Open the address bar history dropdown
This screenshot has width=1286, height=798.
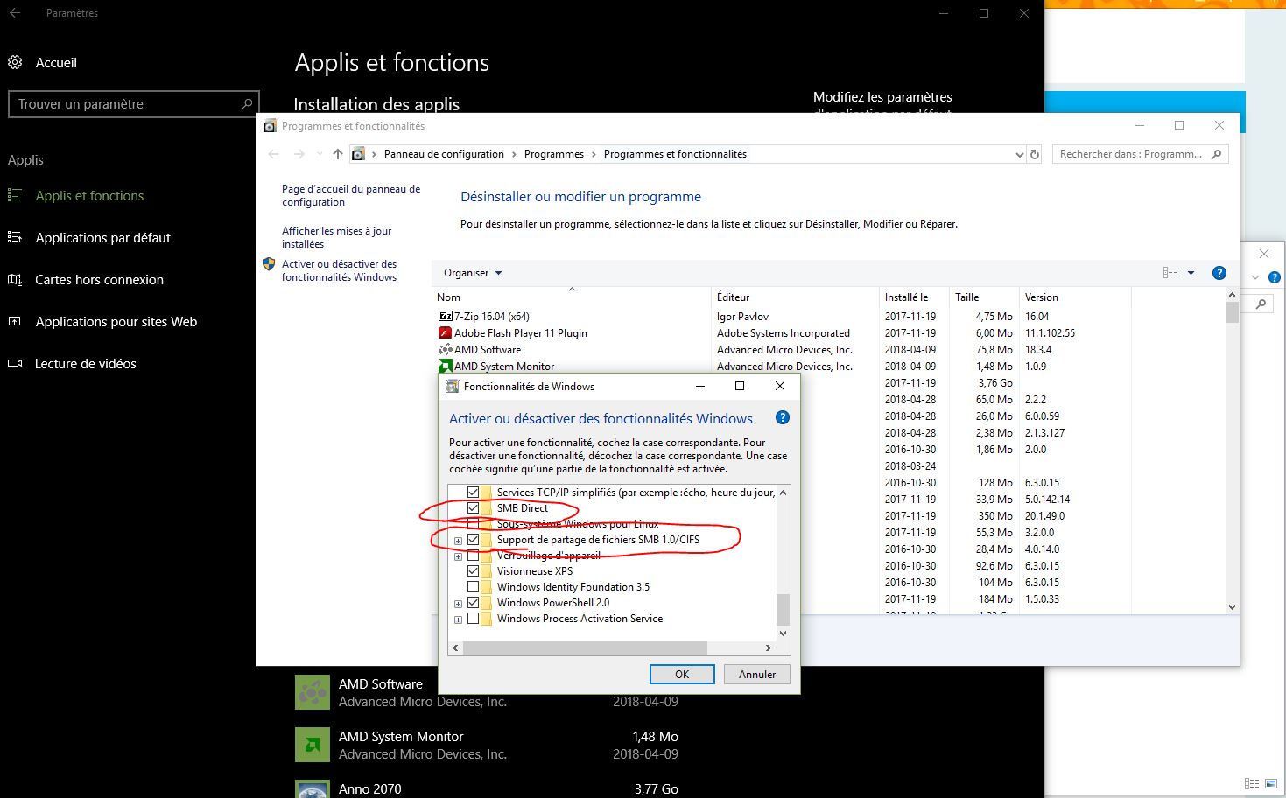[1019, 154]
